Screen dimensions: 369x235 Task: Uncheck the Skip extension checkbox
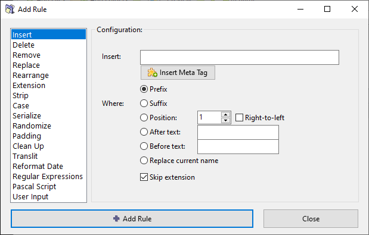[x=144, y=177]
